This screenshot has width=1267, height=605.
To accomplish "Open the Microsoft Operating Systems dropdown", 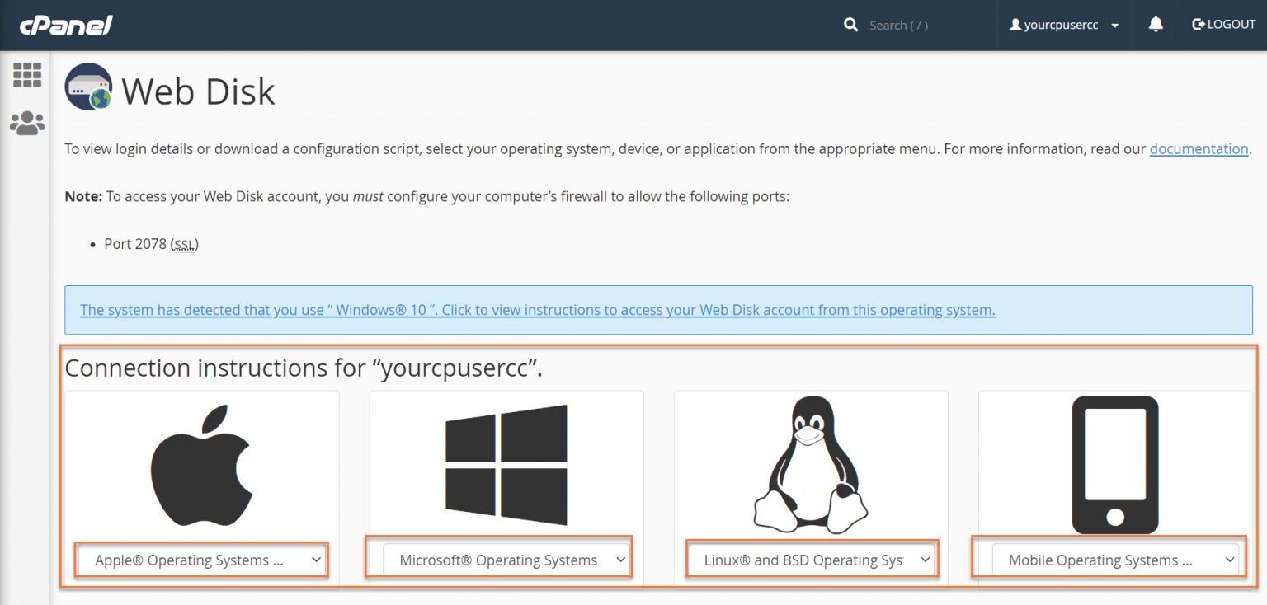I will coord(506,560).
